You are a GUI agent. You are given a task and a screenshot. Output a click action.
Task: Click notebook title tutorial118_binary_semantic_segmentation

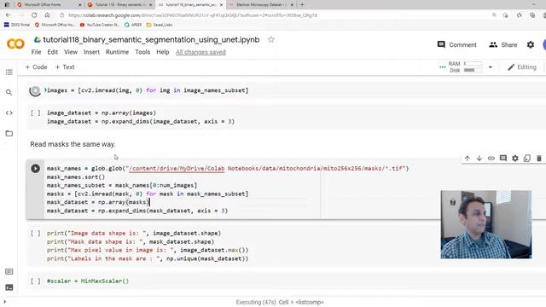tap(151, 40)
